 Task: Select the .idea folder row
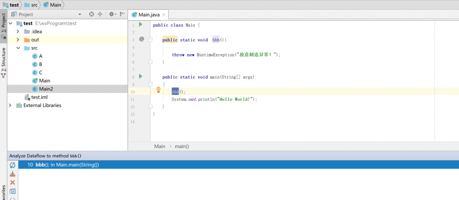pyautogui.click(x=67, y=32)
